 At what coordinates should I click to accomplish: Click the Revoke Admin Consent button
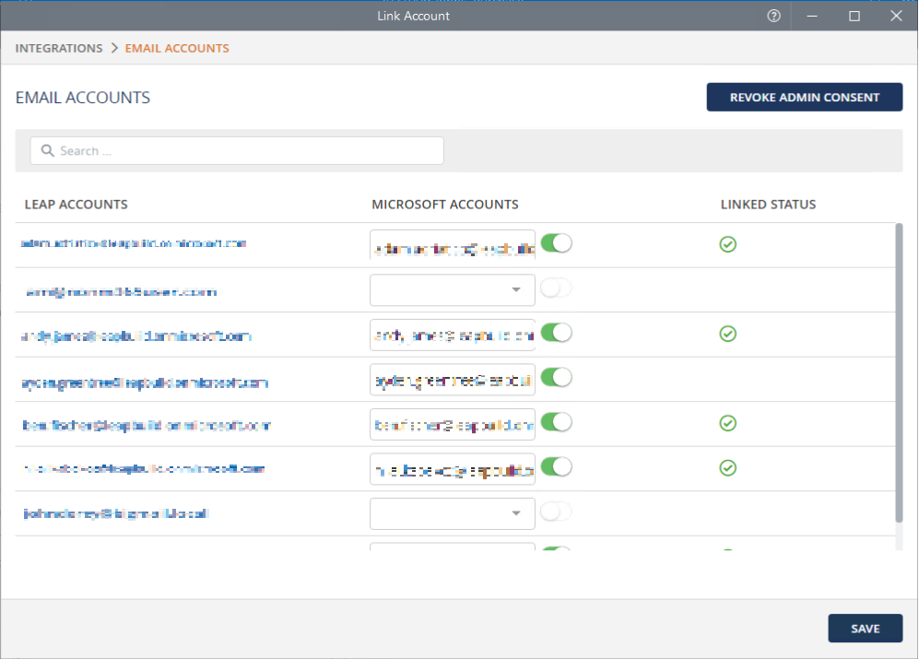click(x=804, y=97)
